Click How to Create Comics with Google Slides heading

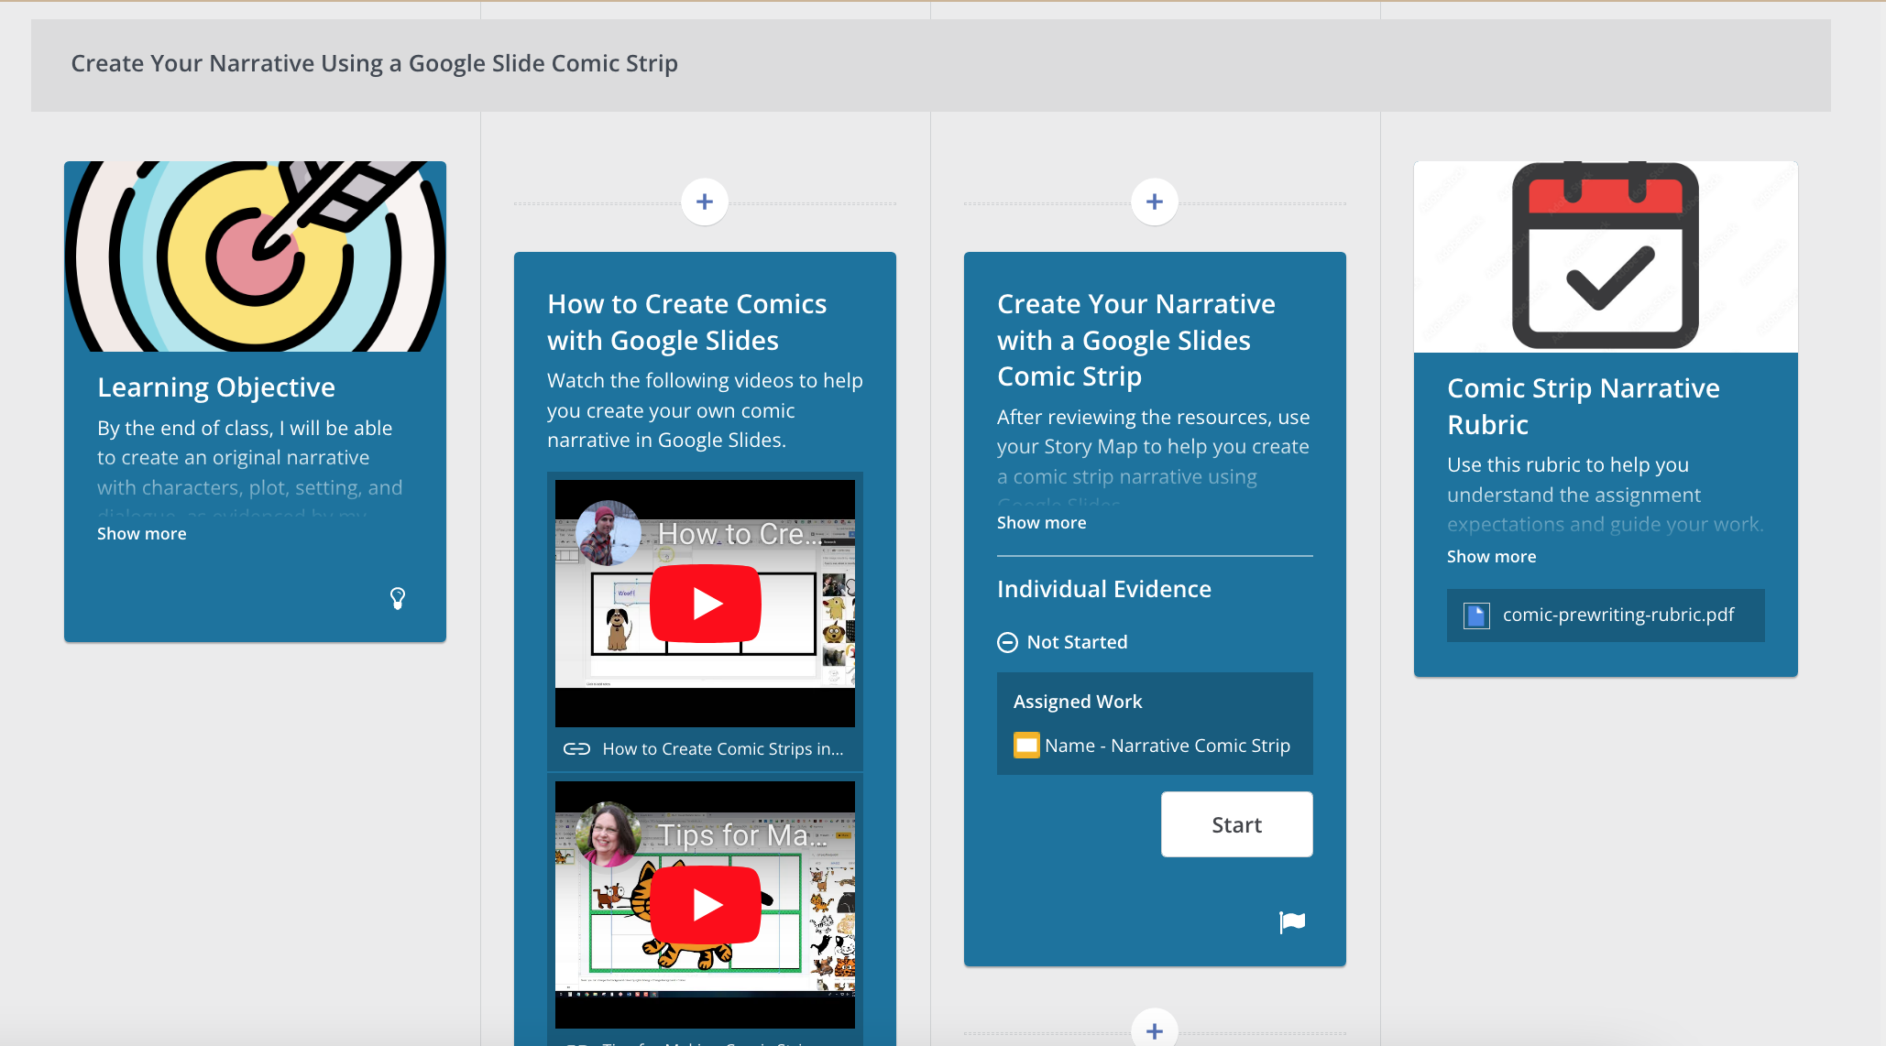pyautogui.click(x=687, y=322)
